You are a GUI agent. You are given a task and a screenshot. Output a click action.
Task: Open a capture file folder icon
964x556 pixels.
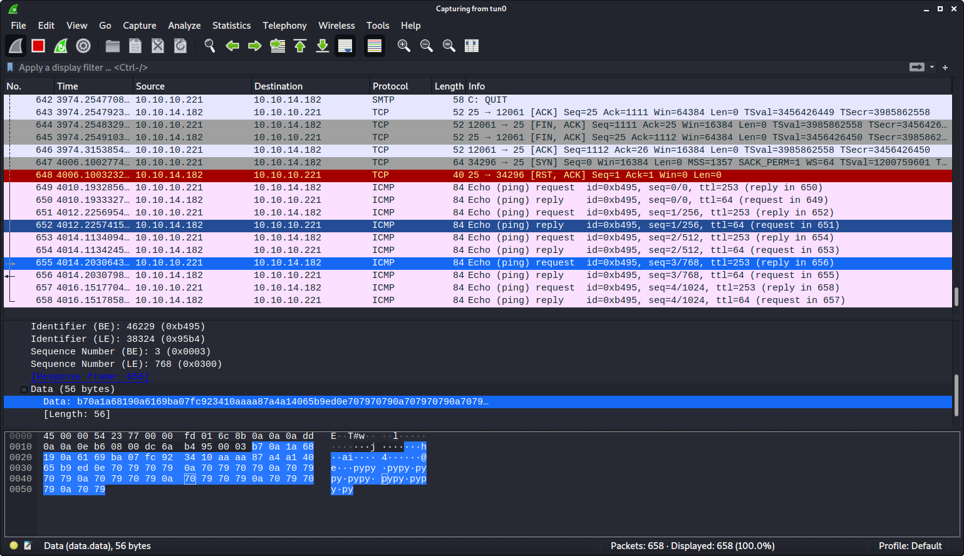[x=113, y=46]
